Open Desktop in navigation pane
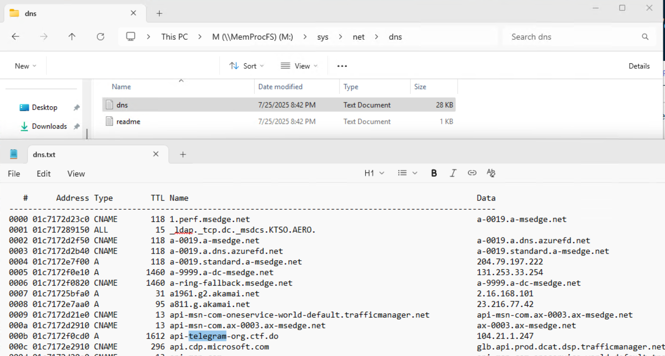The image size is (665, 356). click(x=44, y=108)
